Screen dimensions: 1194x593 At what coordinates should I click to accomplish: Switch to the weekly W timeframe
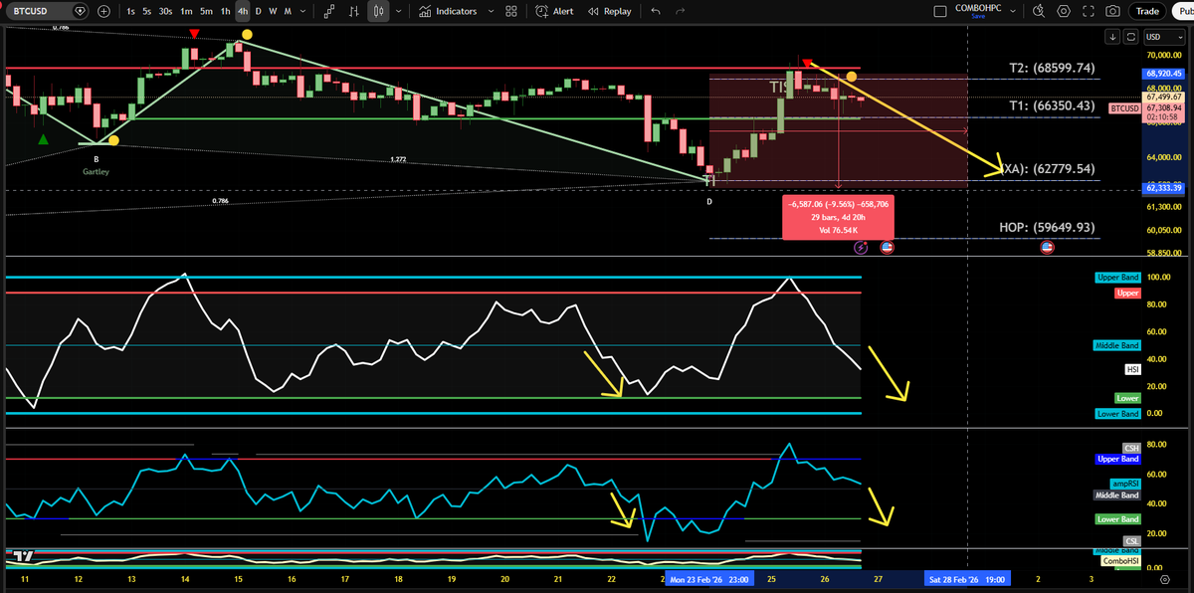point(273,11)
